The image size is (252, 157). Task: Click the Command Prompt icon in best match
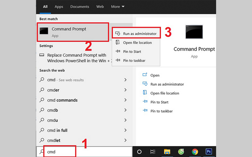44,31
